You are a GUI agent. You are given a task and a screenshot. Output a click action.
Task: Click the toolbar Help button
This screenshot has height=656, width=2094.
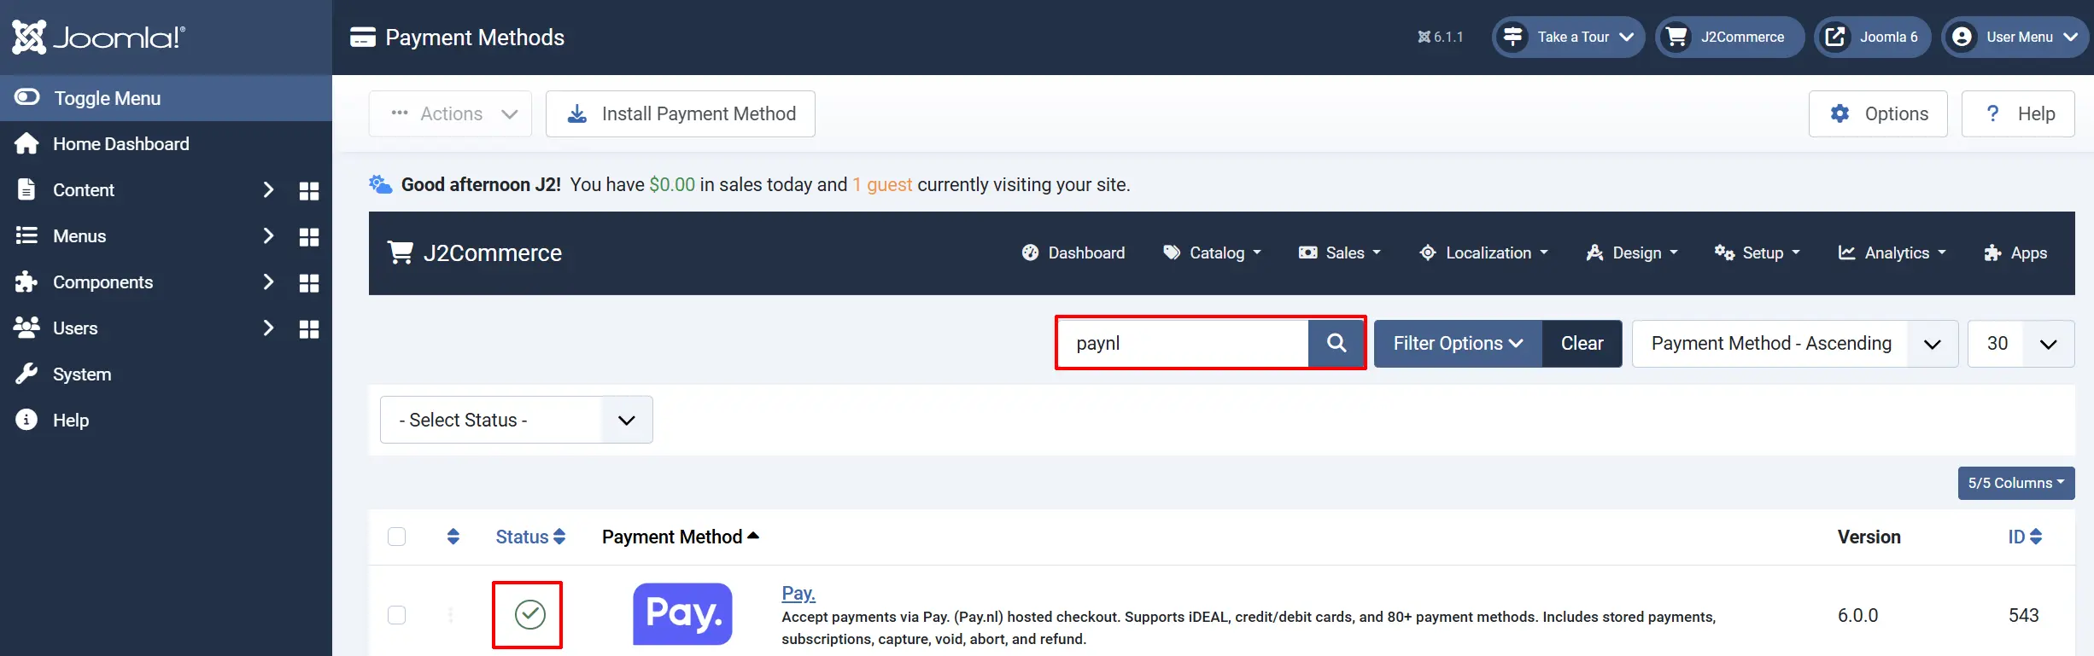2018,113
